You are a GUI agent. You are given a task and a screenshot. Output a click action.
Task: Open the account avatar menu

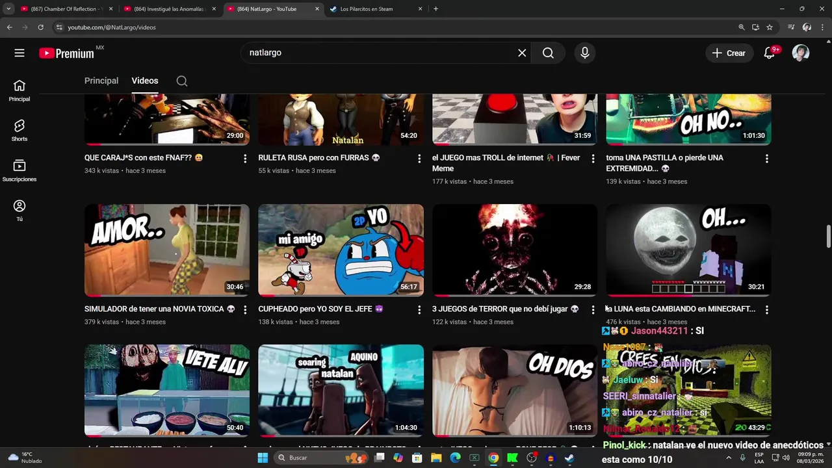pos(801,53)
